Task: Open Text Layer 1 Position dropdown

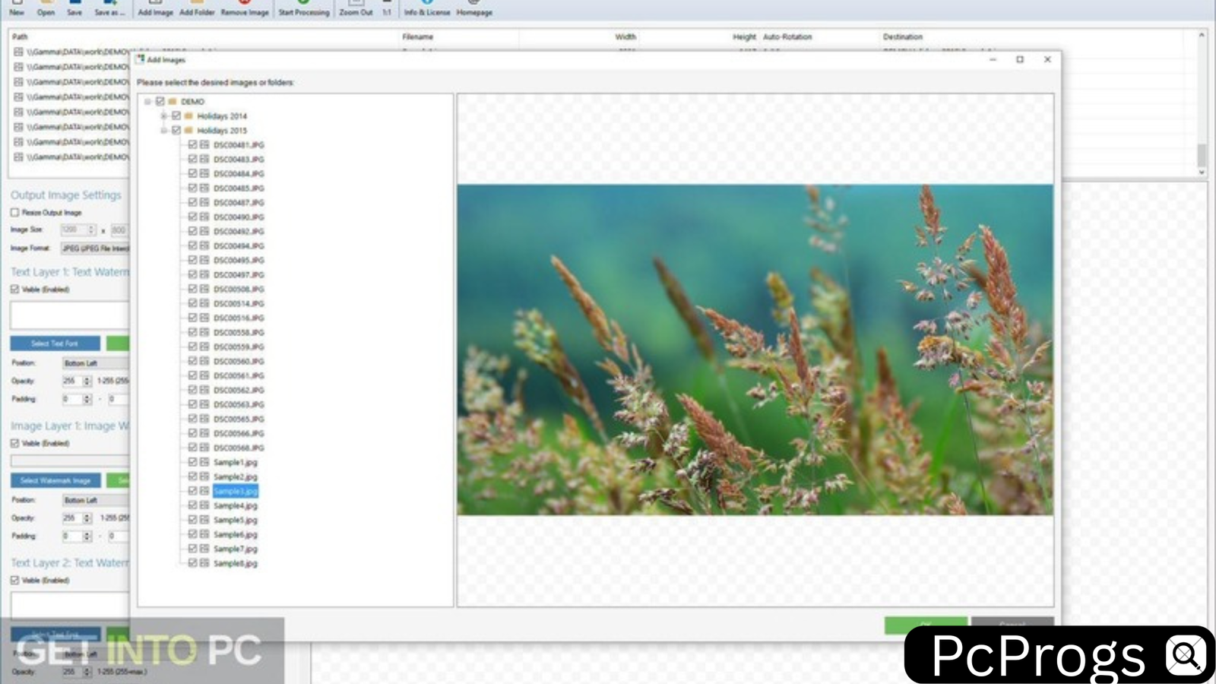Action: click(x=96, y=363)
